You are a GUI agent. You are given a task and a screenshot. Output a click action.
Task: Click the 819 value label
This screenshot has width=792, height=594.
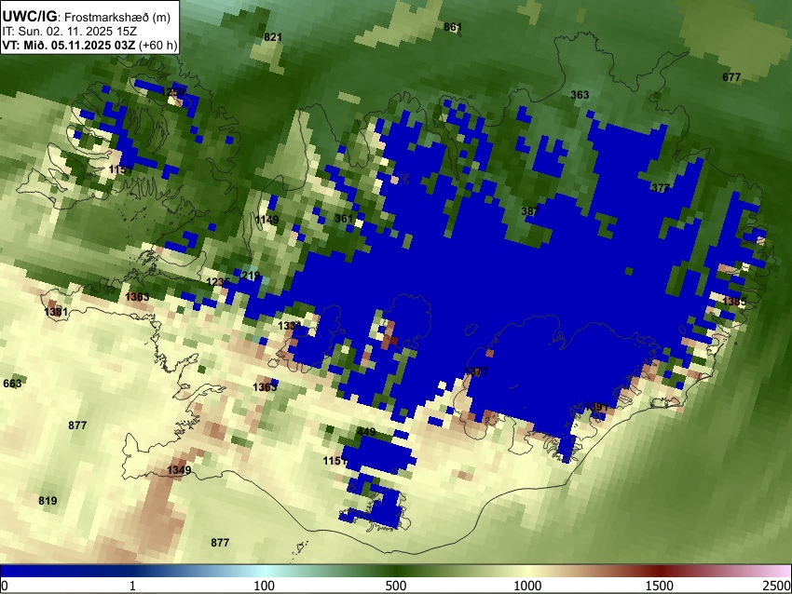(x=48, y=501)
